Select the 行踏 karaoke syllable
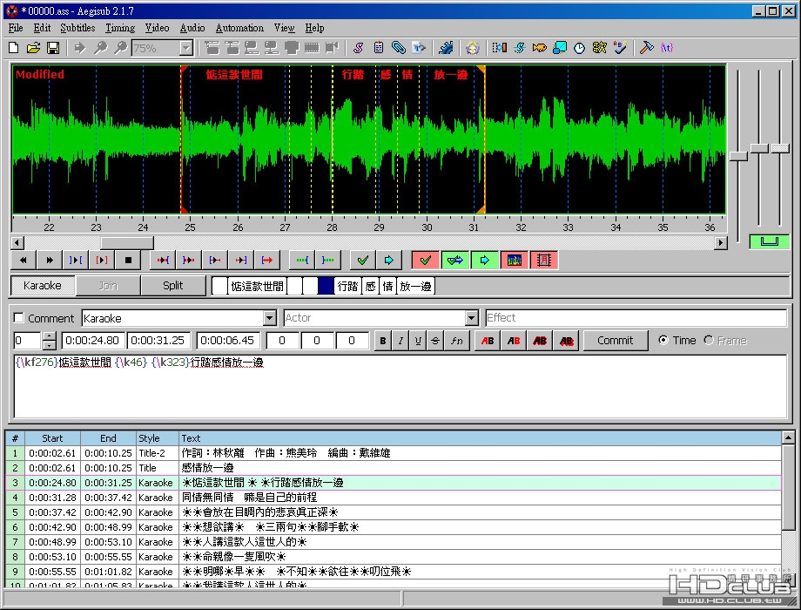This screenshot has height=610, width=801. coord(348,286)
